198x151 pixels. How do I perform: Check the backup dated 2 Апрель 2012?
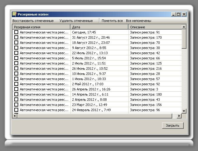pyautogui.click(x=16, y=100)
